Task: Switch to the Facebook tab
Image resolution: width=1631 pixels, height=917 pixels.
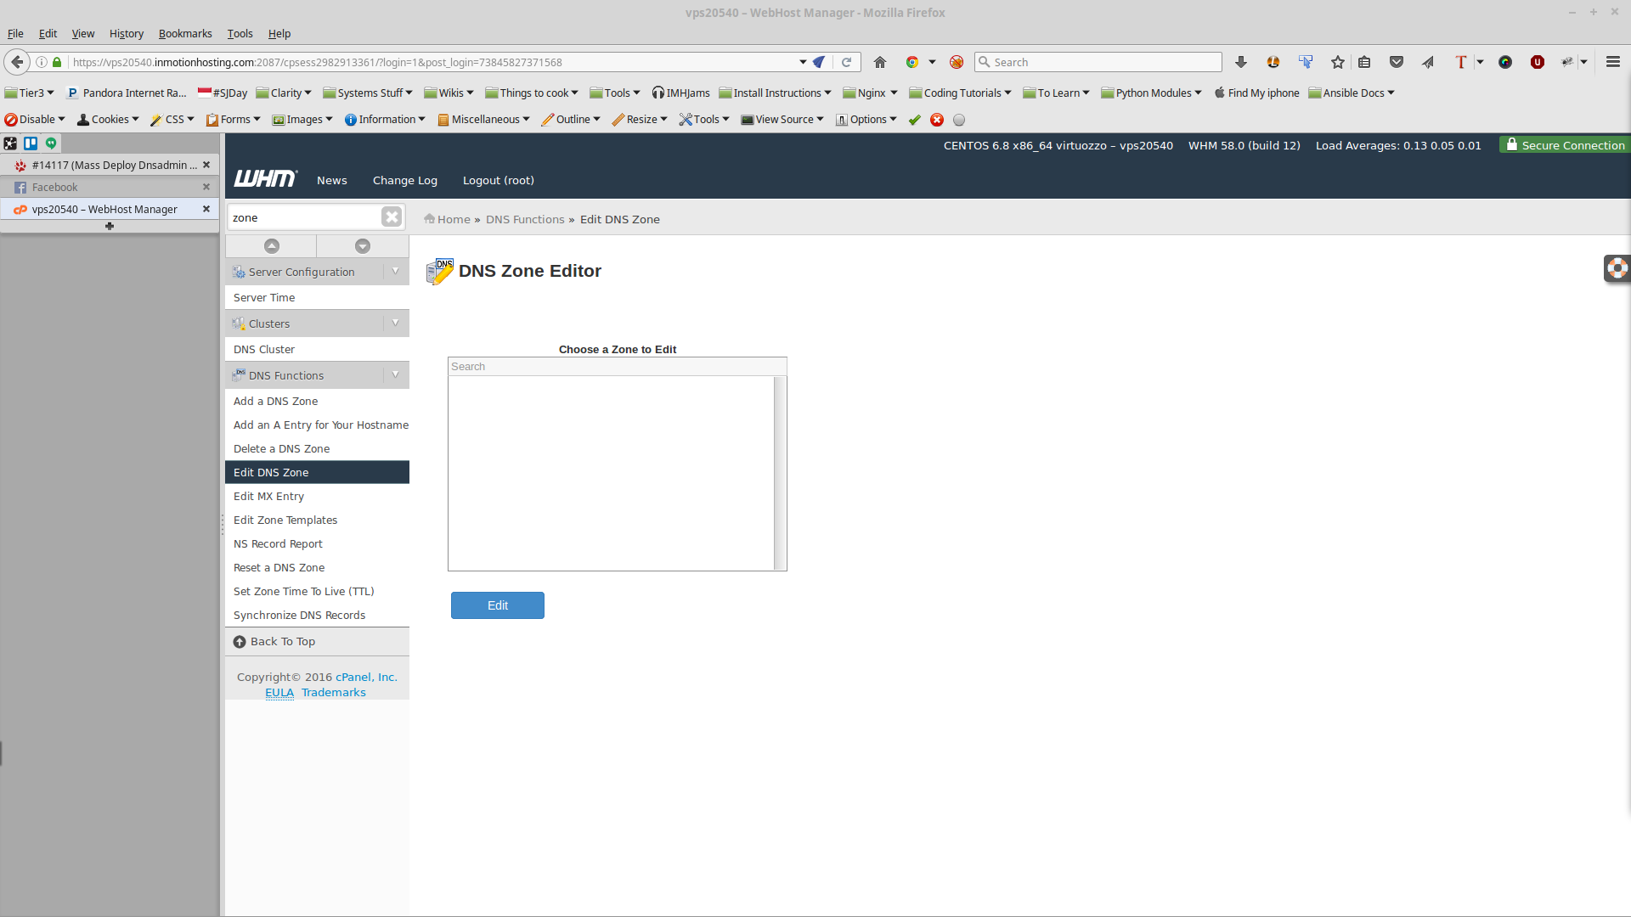Action: (55, 187)
